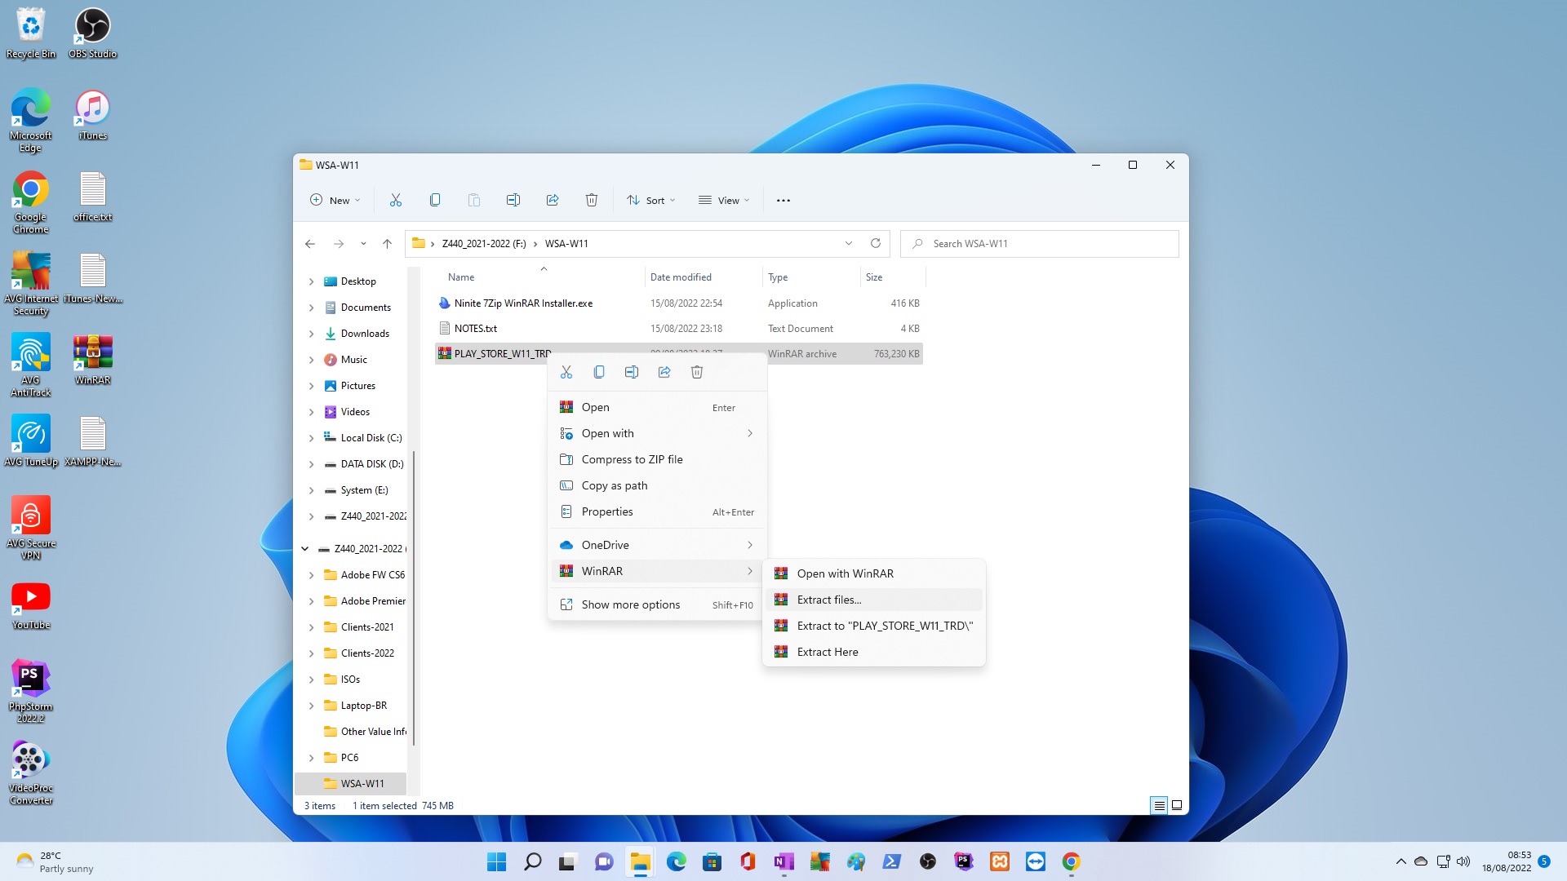
Task: Choose Extract to "PLAY_STORE_W11_TRD\"
Action: click(x=874, y=626)
